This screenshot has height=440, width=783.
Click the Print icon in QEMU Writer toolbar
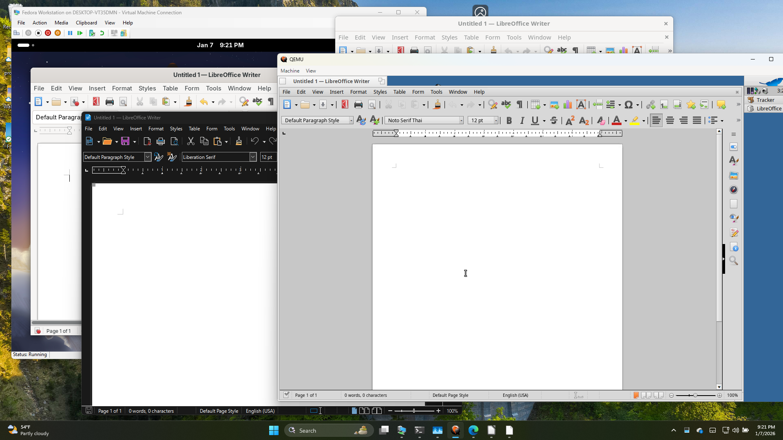pyautogui.click(x=358, y=105)
